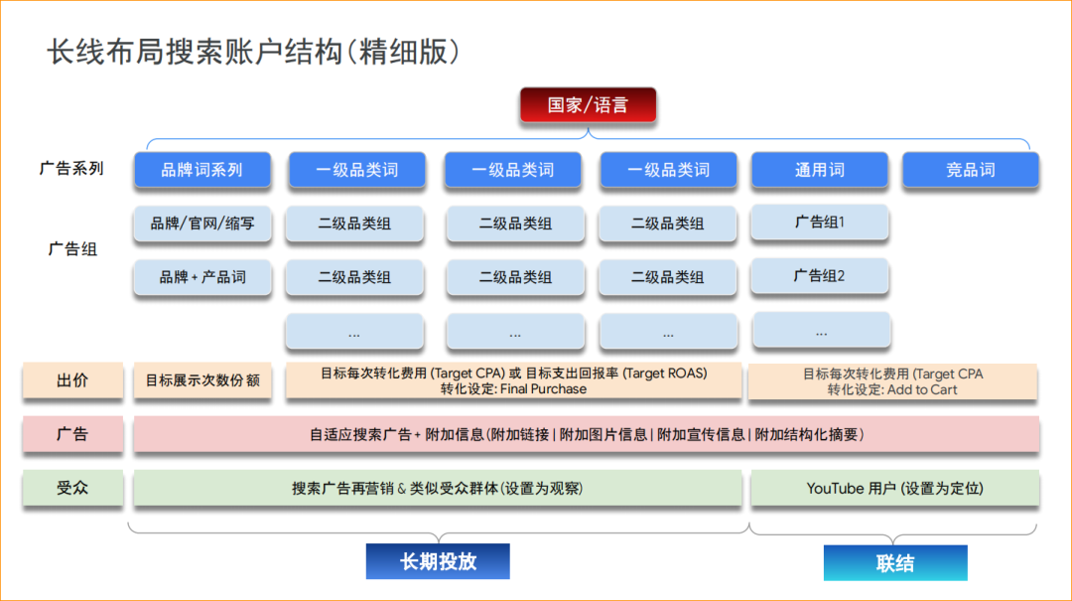
Task: Click the 品牌词系列 campaign box
Action: tap(201, 170)
